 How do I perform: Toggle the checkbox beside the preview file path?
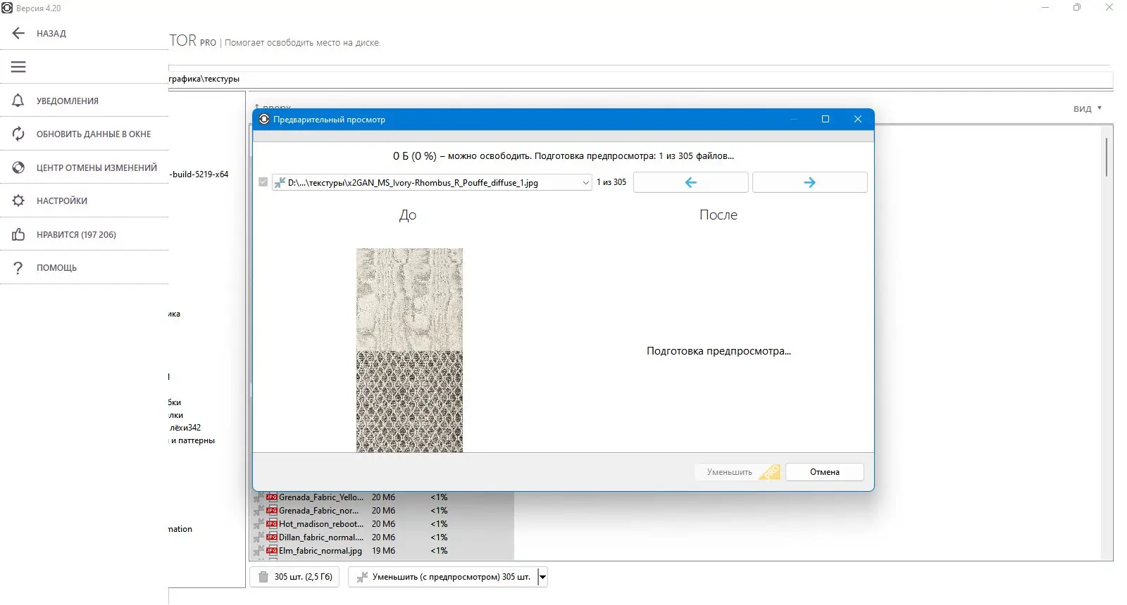(x=263, y=182)
